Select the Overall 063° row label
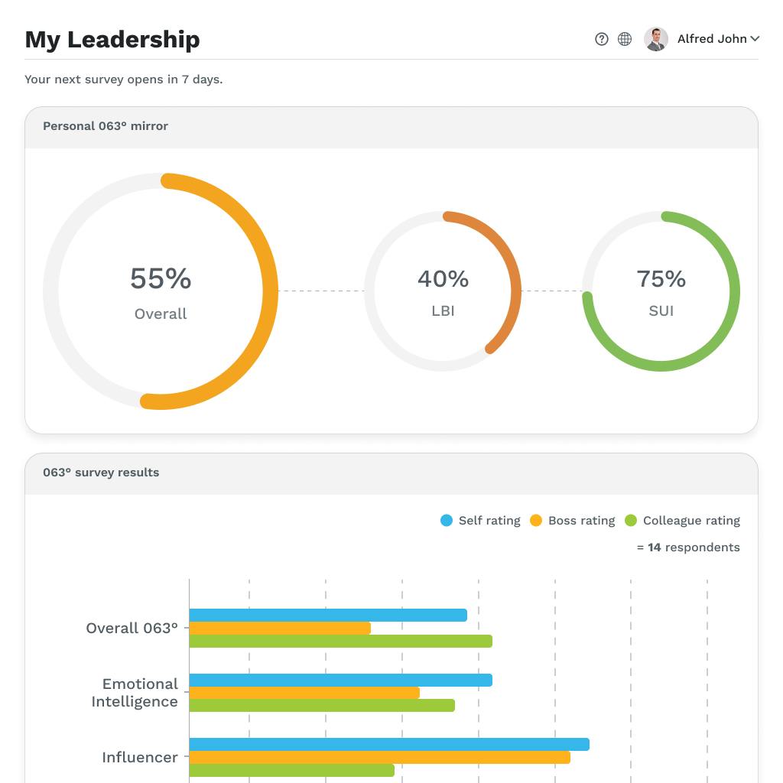This screenshot has height=783, width=783. pos(132,629)
